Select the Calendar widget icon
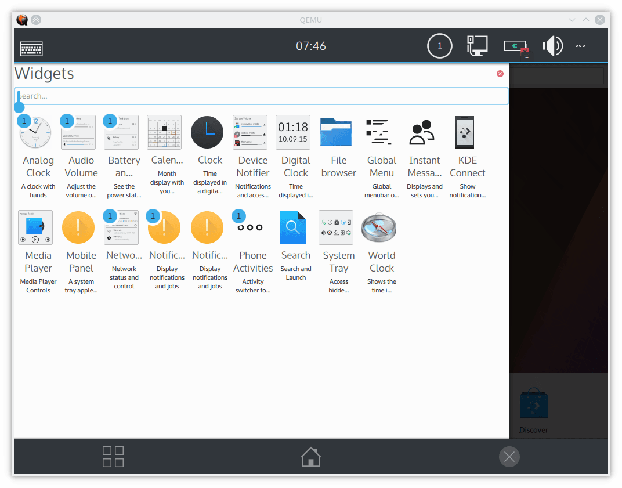Image resolution: width=622 pixels, height=488 pixels. pos(164,132)
